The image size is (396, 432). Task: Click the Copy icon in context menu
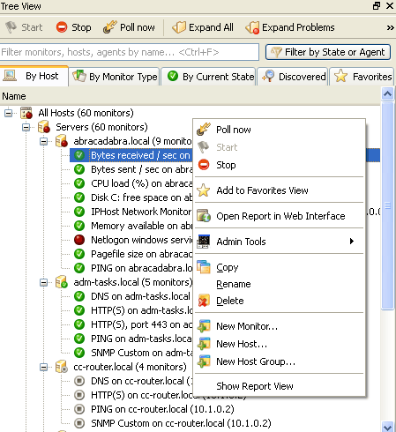pyautogui.click(x=204, y=267)
